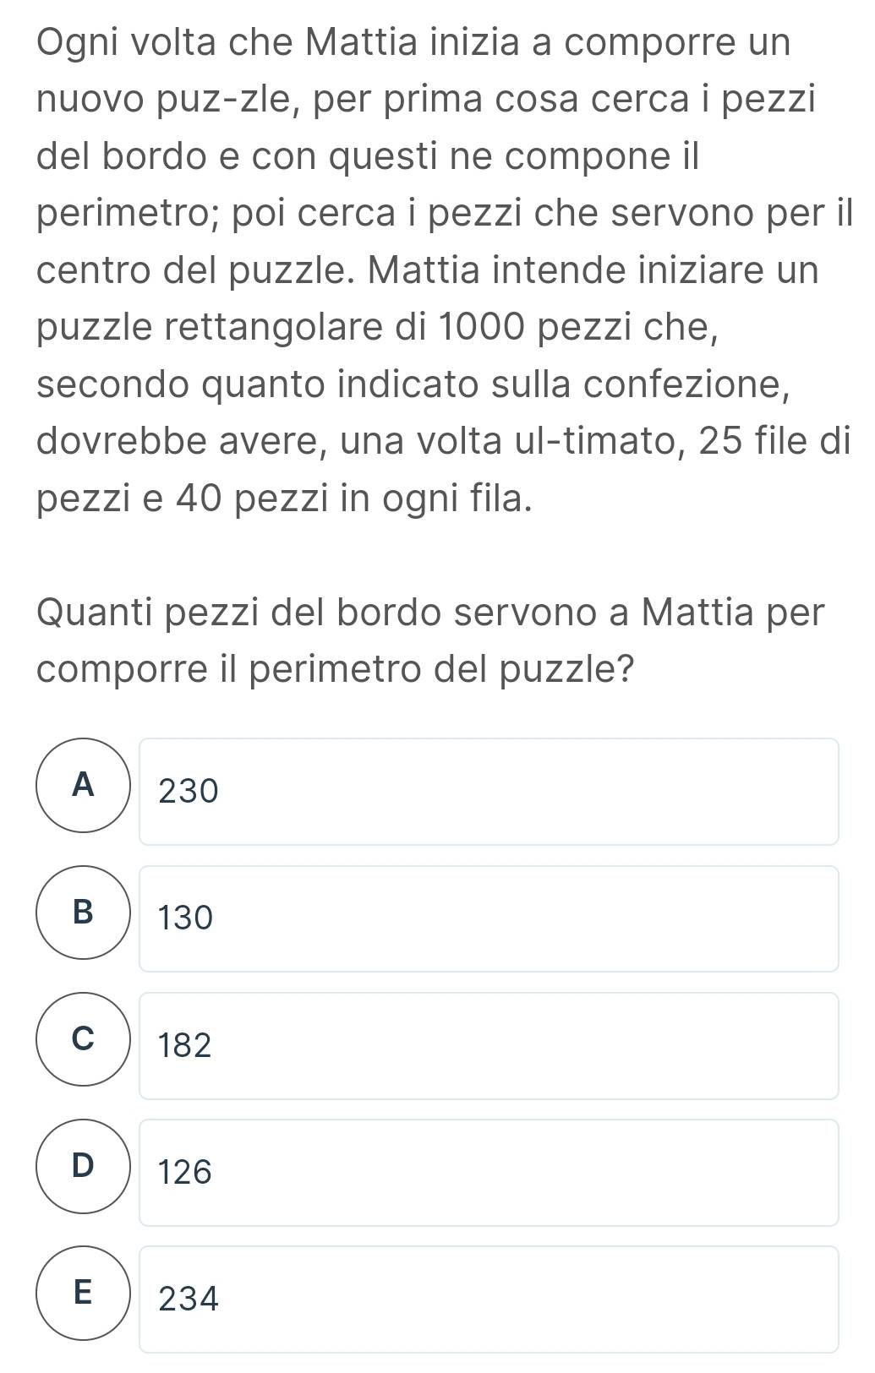Select the circle labeled B
This screenshot has height=1373, width=875.
pyautogui.click(x=83, y=913)
